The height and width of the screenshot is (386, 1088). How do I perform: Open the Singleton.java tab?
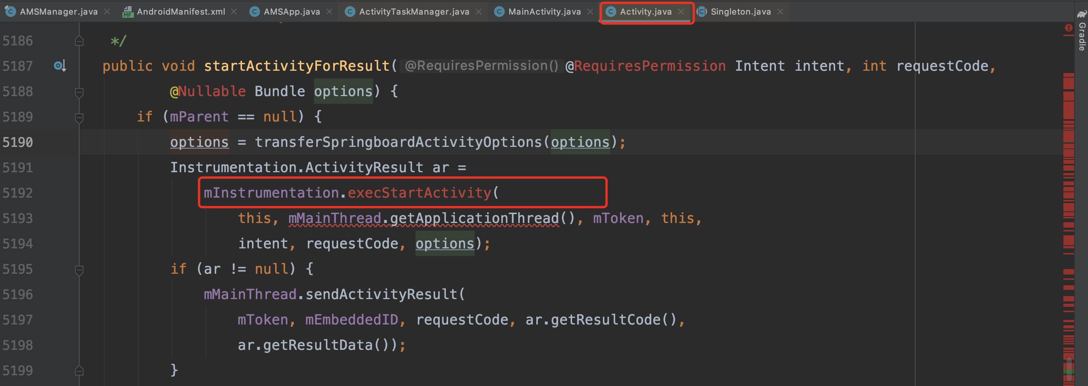pyautogui.click(x=740, y=12)
